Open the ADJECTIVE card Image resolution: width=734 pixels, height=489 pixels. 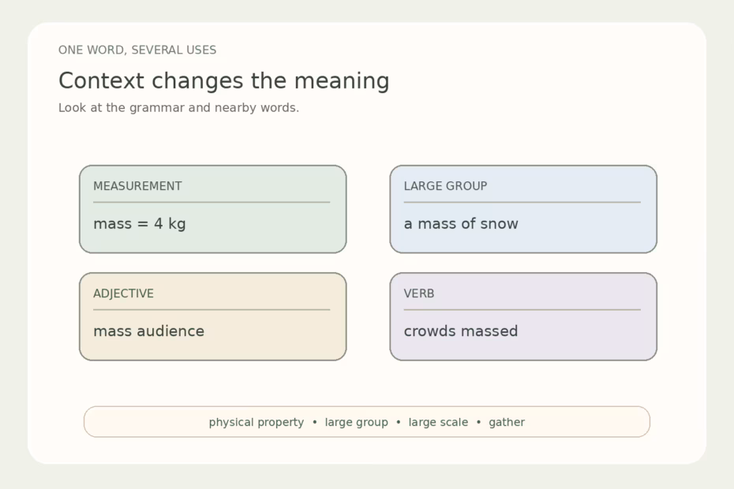coord(212,317)
